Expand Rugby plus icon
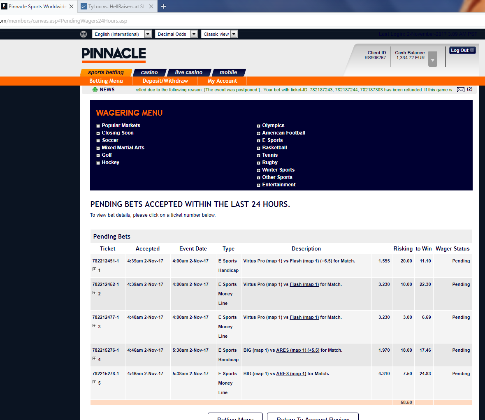Screen dimensions: 485x420 [258, 163]
